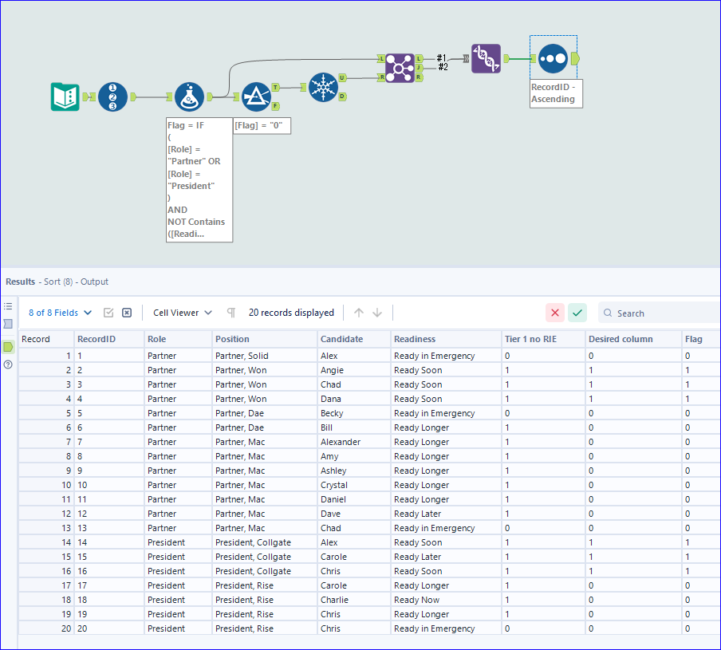Click the Role column header

[179, 339]
